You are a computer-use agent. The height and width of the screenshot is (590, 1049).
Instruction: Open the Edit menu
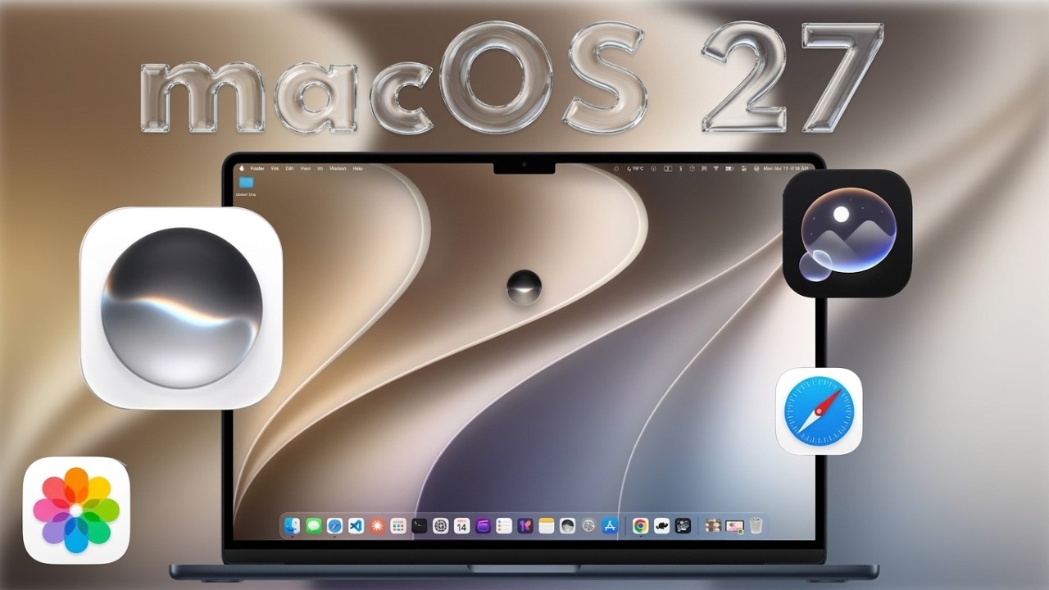click(x=291, y=168)
